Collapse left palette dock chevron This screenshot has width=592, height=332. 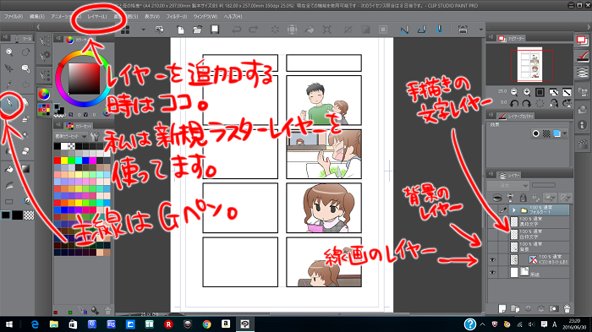pos(38,27)
